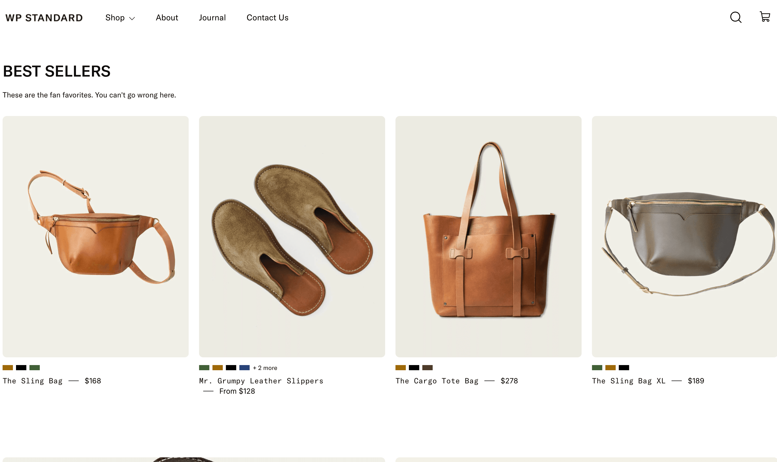This screenshot has height=462, width=777.
Task: Click The Cargo Tote Bag product photo
Action: point(488,237)
